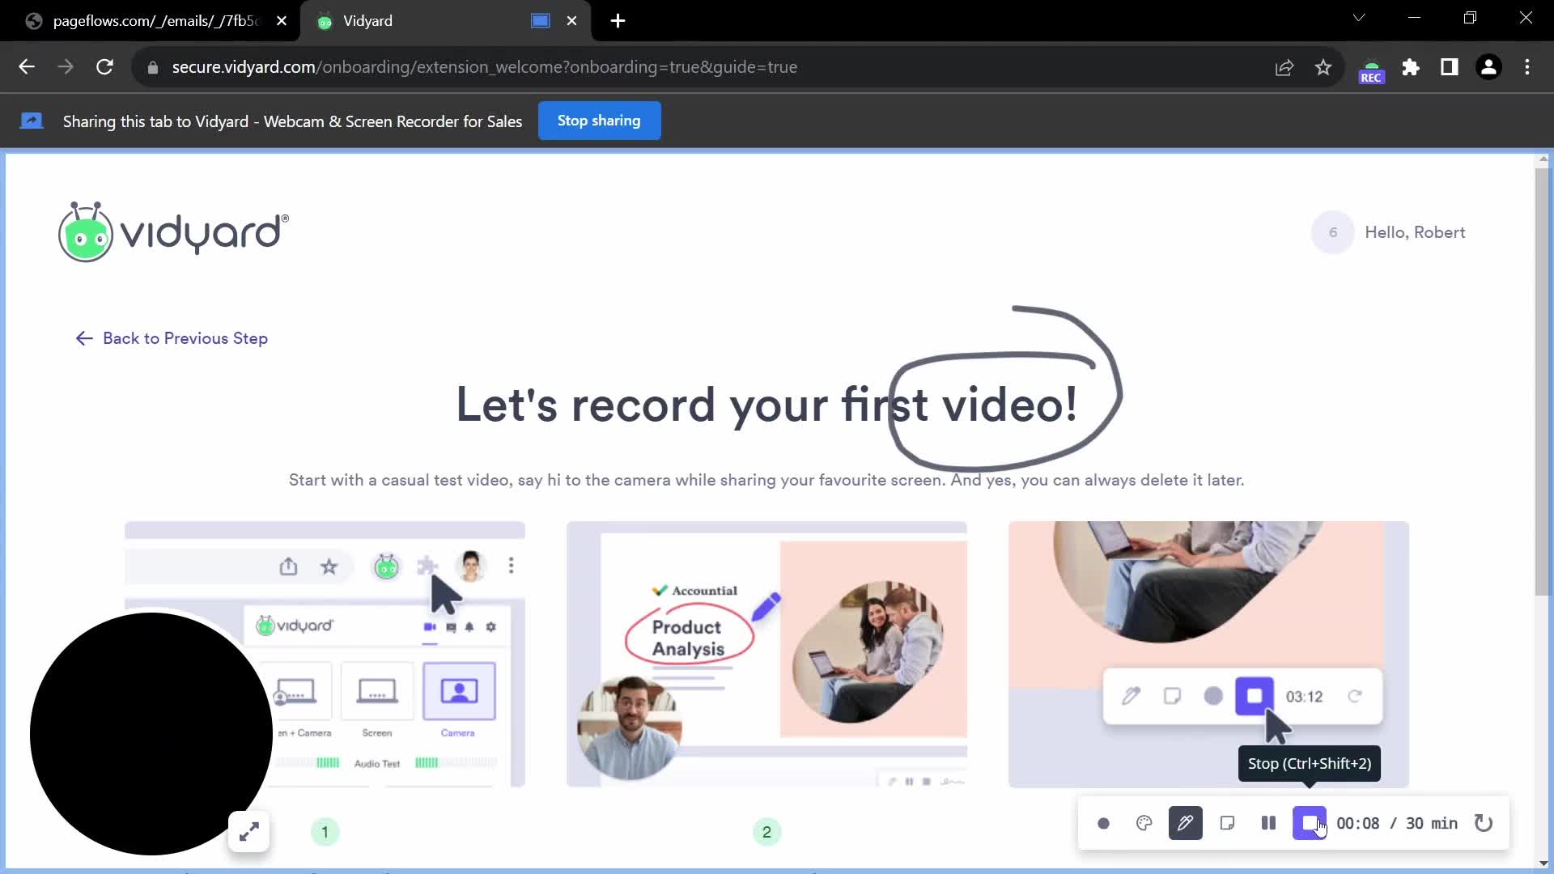The image size is (1554, 874).
Task: Click the Vidyard logo to go home
Action: (x=174, y=232)
